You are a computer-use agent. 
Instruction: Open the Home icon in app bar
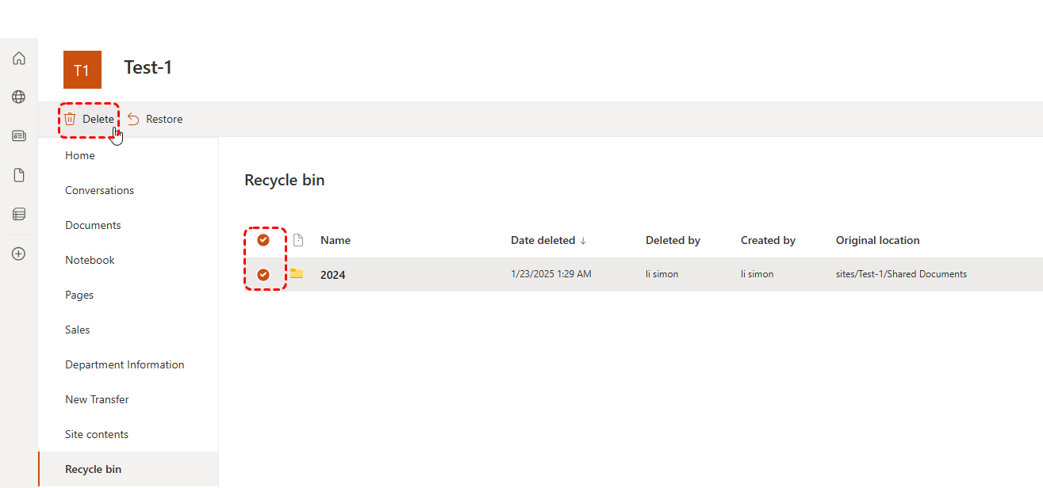[19, 59]
